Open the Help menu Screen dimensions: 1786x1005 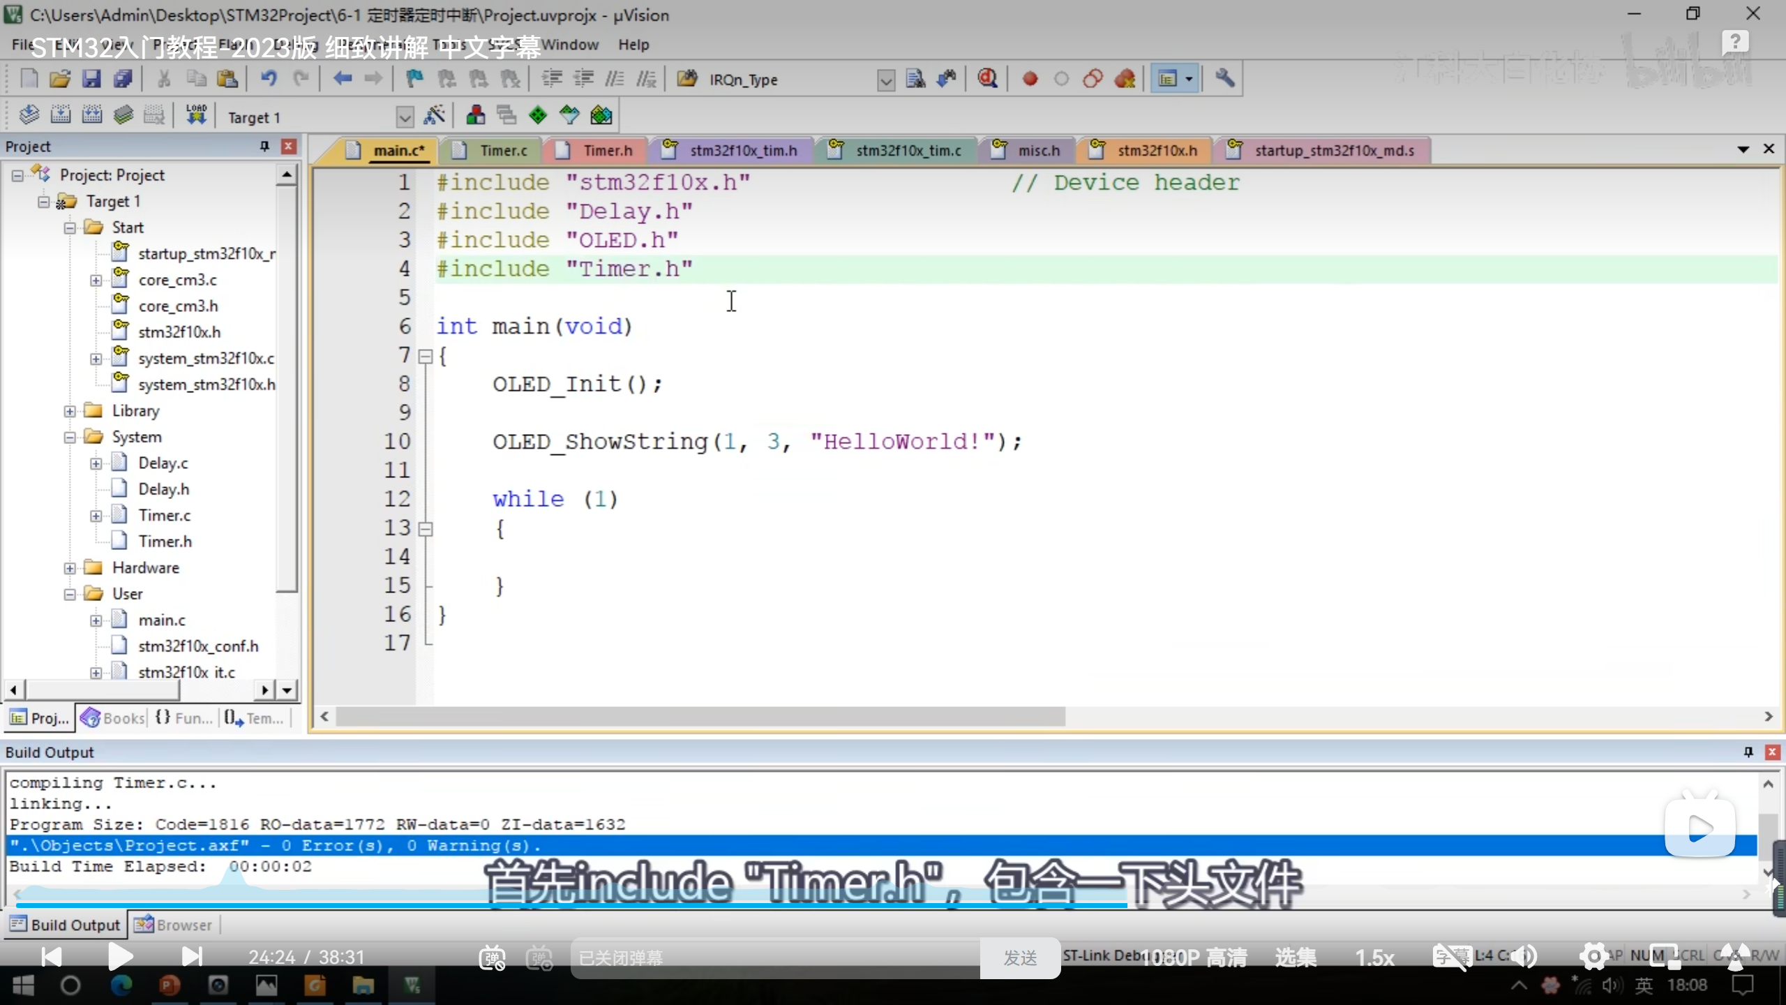pyautogui.click(x=633, y=45)
